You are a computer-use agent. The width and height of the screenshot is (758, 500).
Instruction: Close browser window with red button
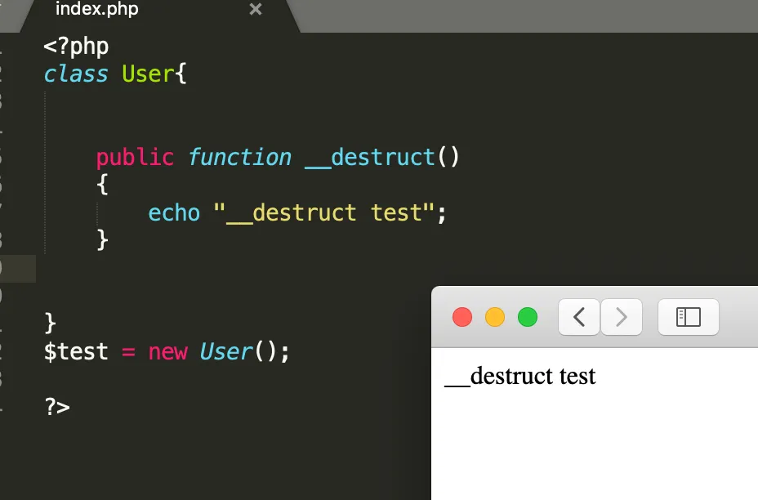click(462, 317)
